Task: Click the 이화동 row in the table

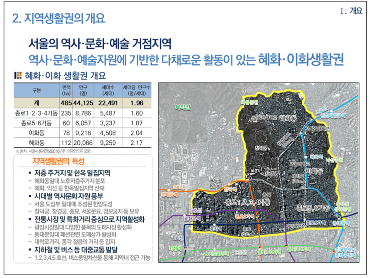Action: [83, 133]
